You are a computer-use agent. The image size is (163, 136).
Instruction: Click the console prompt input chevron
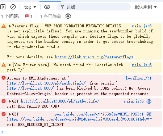(x=3, y=132)
